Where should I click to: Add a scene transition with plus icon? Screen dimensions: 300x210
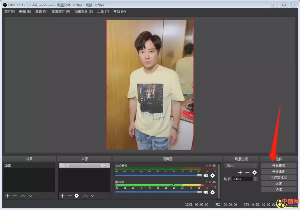(x=240, y=173)
